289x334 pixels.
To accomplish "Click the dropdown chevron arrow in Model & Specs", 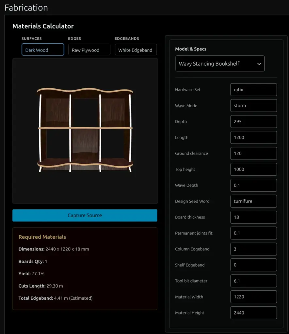I will [x=259, y=64].
